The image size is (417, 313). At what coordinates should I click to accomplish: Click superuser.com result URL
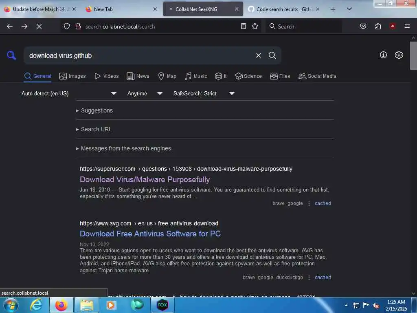click(x=186, y=169)
